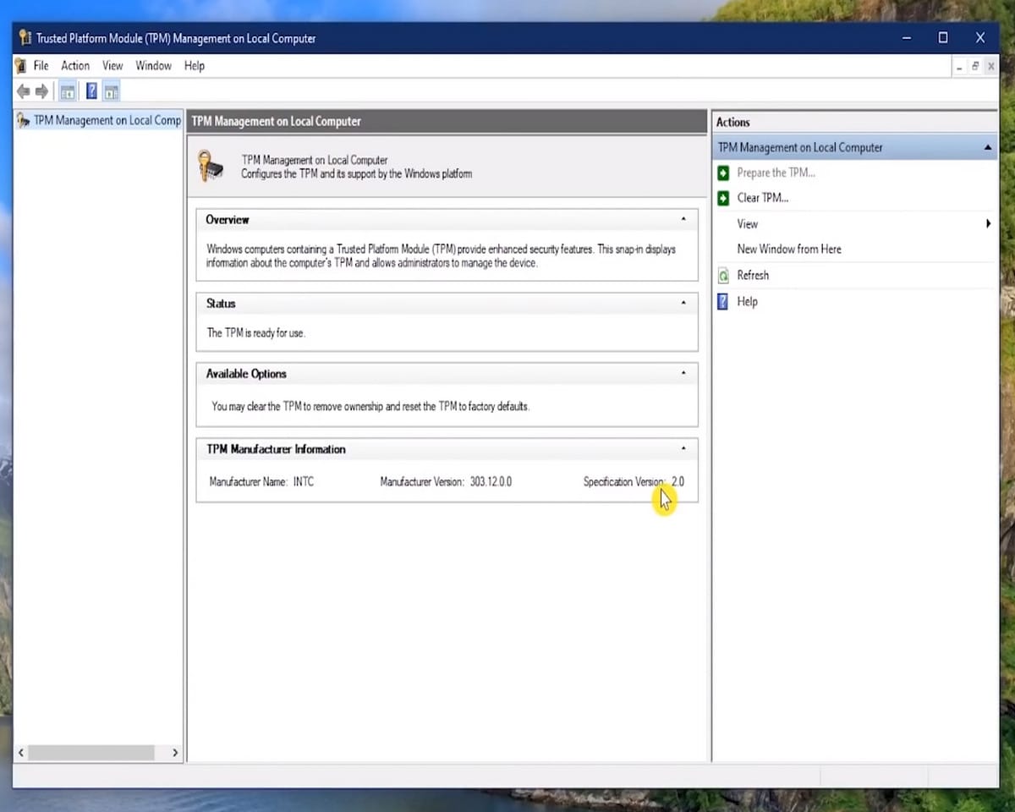1015x812 pixels.
Task: Open the Window menu
Action: pyautogui.click(x=153, y=66)
